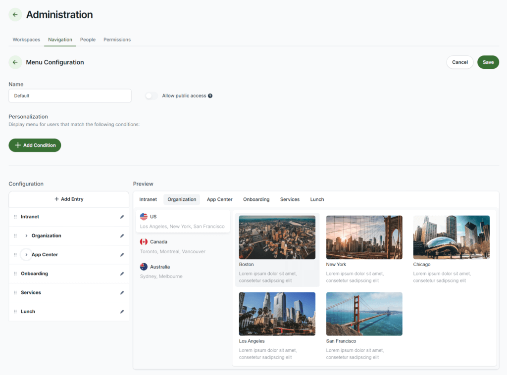Open the App Center preview tab
This screenshot has height=375, width=507.
click(x=219, y=199)
